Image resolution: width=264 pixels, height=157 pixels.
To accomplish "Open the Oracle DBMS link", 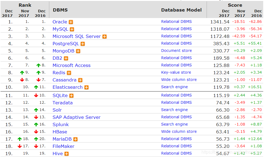I will 60,22.
